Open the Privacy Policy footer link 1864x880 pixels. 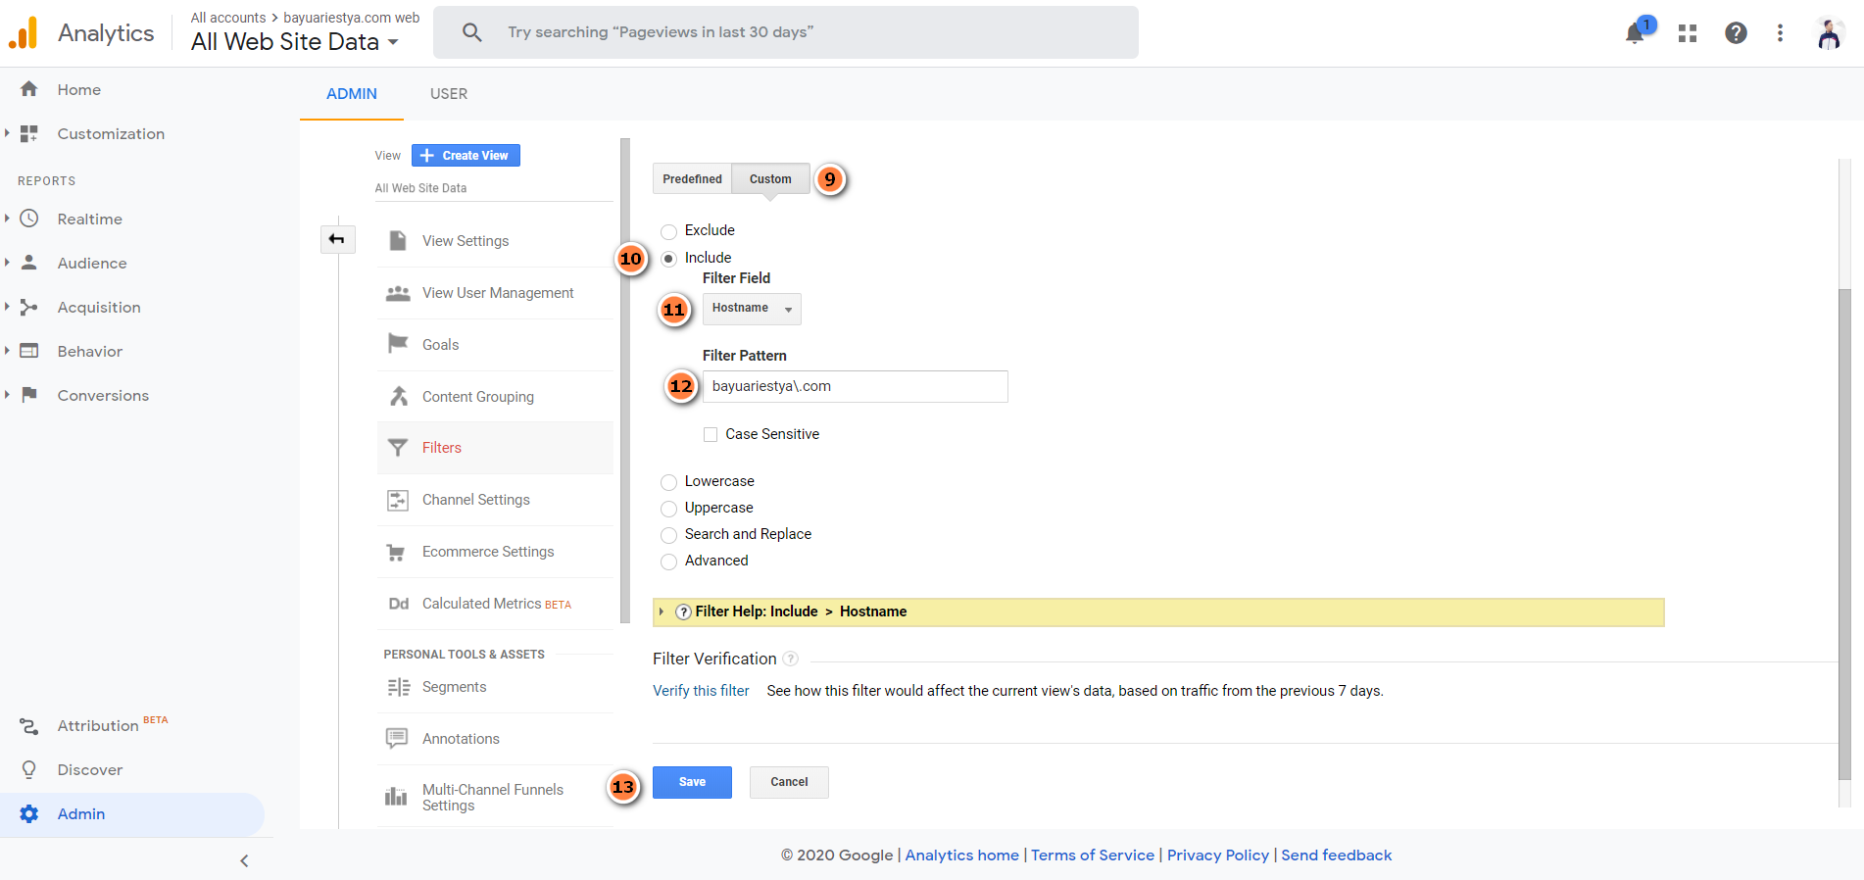(x=1218, y=856)
